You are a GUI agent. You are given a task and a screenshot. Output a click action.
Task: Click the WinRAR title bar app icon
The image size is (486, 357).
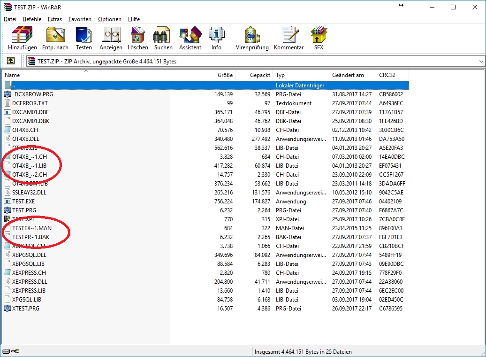[8, 7]
